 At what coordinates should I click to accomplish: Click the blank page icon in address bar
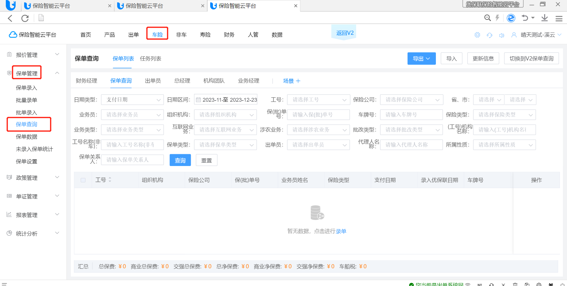(41, 18)
